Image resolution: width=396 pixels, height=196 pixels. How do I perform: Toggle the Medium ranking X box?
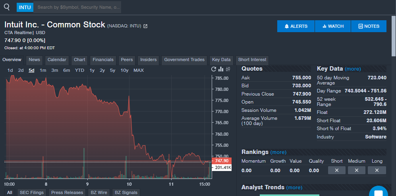coord(357,170)
